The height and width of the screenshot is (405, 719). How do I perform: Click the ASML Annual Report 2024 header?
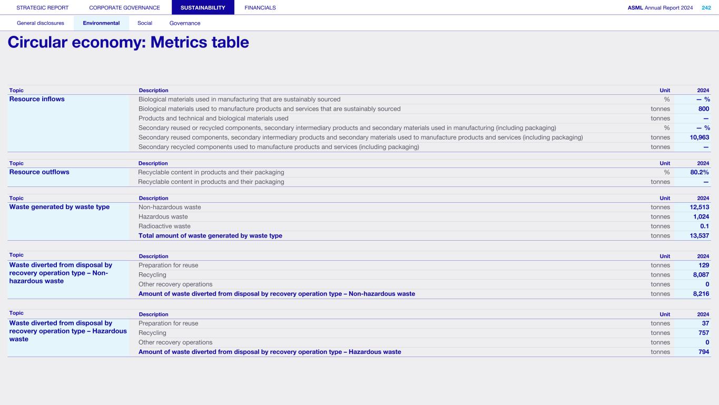660,8
